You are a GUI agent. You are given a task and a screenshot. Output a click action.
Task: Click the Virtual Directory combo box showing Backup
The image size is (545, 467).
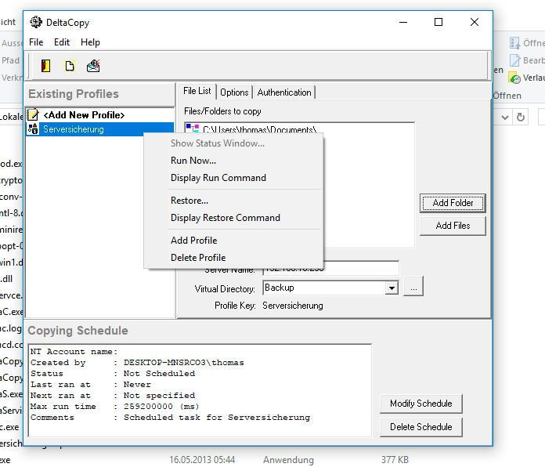[330, 288]
